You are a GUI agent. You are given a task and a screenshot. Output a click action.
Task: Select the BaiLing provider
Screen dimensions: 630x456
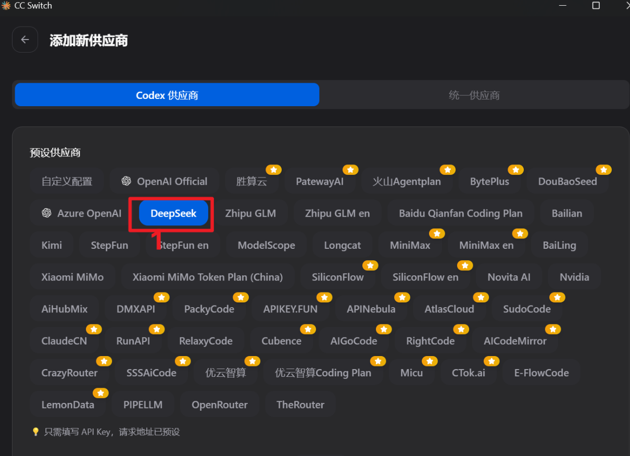[560, 245]
